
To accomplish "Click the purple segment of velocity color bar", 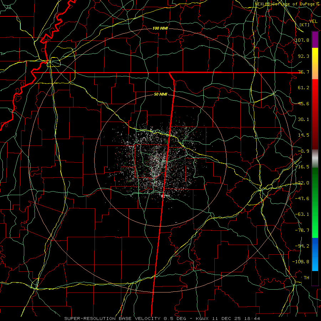I will (315, 40).
